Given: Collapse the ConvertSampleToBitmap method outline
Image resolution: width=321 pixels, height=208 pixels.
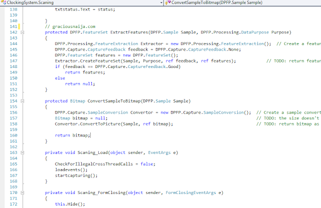Looking at the screenshot, I should point(23,101).
